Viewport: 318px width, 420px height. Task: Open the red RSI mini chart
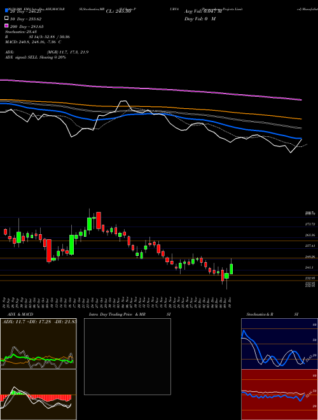(x=279, y=395)
